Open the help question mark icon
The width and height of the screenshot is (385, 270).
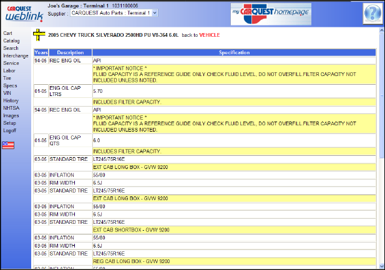pyautogui.click(x=373, y=14)
